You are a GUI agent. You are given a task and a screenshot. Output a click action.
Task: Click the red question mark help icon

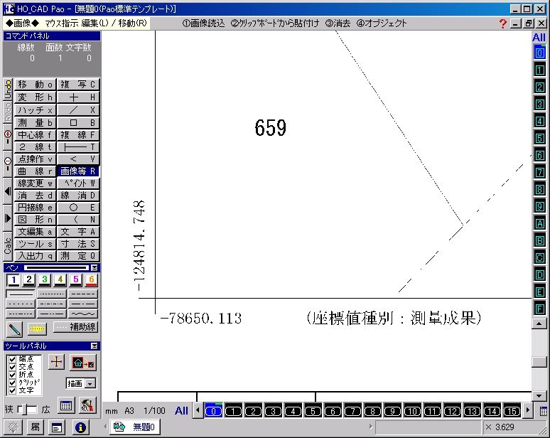click(502, 24)
